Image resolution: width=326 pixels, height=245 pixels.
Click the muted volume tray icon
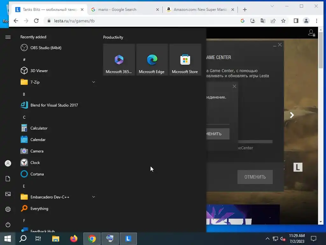pyautogui.click(x=283, y=239)
